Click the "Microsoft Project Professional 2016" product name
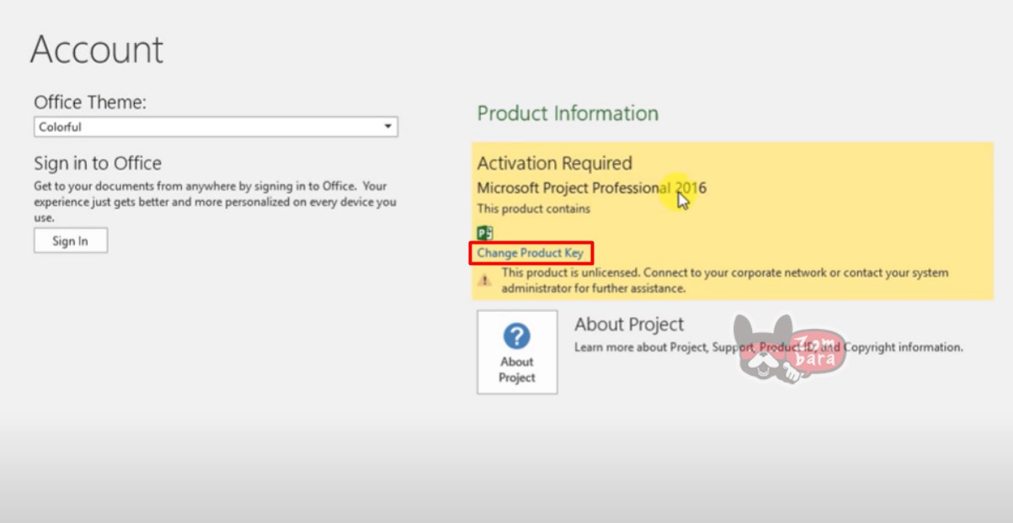The image size is (1013, 523). pos(592,188)
